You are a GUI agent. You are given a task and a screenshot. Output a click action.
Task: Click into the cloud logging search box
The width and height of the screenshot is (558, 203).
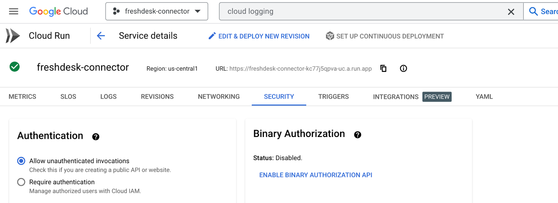(363, 11)
